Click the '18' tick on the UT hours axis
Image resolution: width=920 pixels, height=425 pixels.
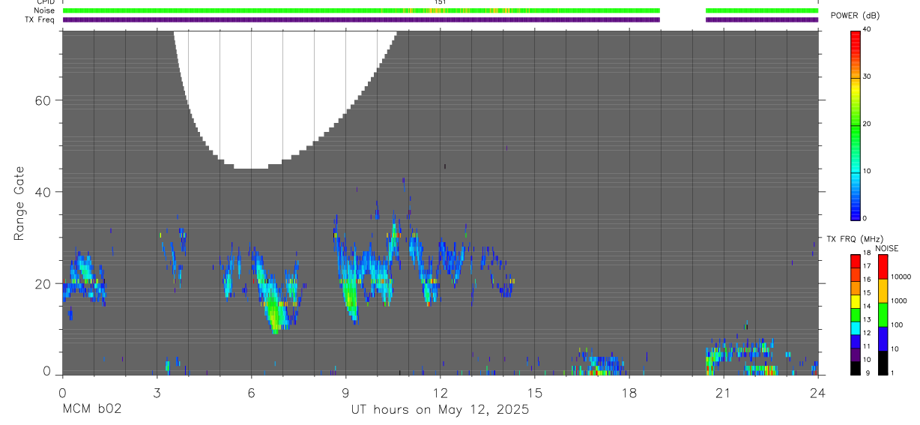tap(629, 393)
